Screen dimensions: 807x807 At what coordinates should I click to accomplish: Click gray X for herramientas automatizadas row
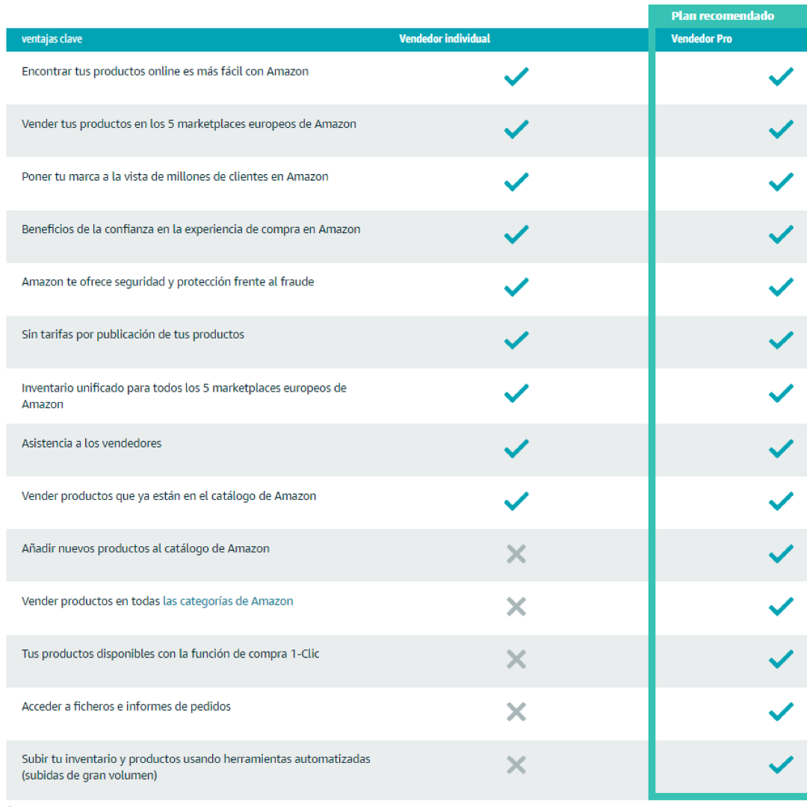click(516, 765)
